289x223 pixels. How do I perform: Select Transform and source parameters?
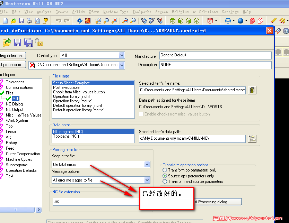pyautogui.click(x=165, y=182)
